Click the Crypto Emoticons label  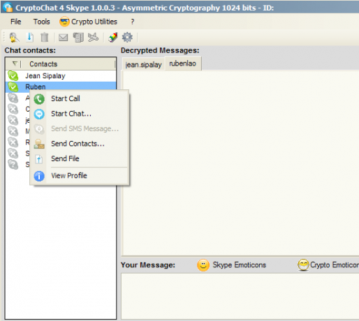[335, 265]
